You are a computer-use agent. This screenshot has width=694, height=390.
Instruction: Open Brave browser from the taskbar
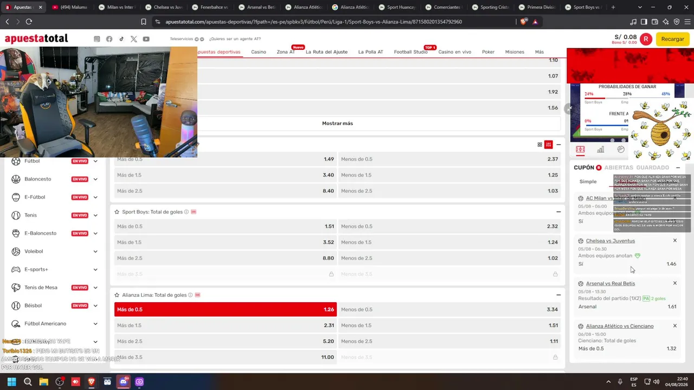point(91,382)
